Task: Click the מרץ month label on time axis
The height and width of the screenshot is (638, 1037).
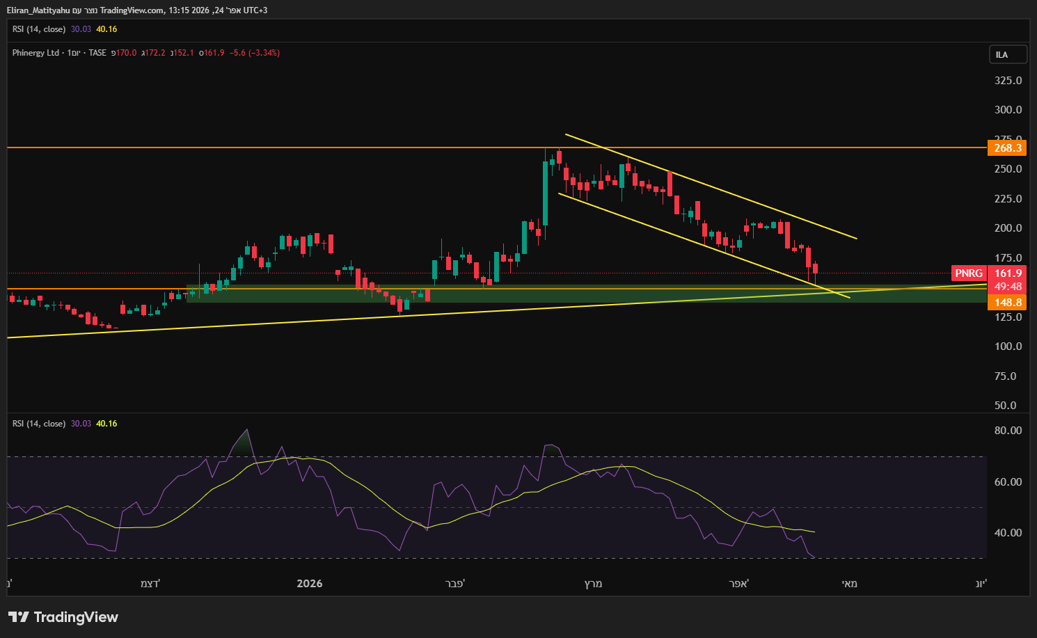Action: coord(593,584)
